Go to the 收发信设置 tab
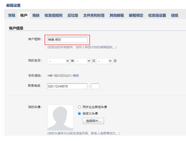The image size is (186, 141). [157, 15]
